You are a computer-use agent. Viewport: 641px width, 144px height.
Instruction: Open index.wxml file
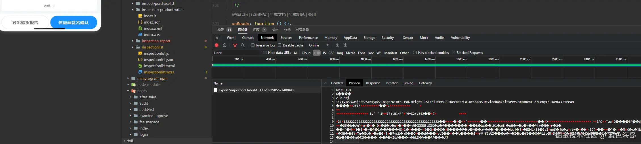(153, 28)
